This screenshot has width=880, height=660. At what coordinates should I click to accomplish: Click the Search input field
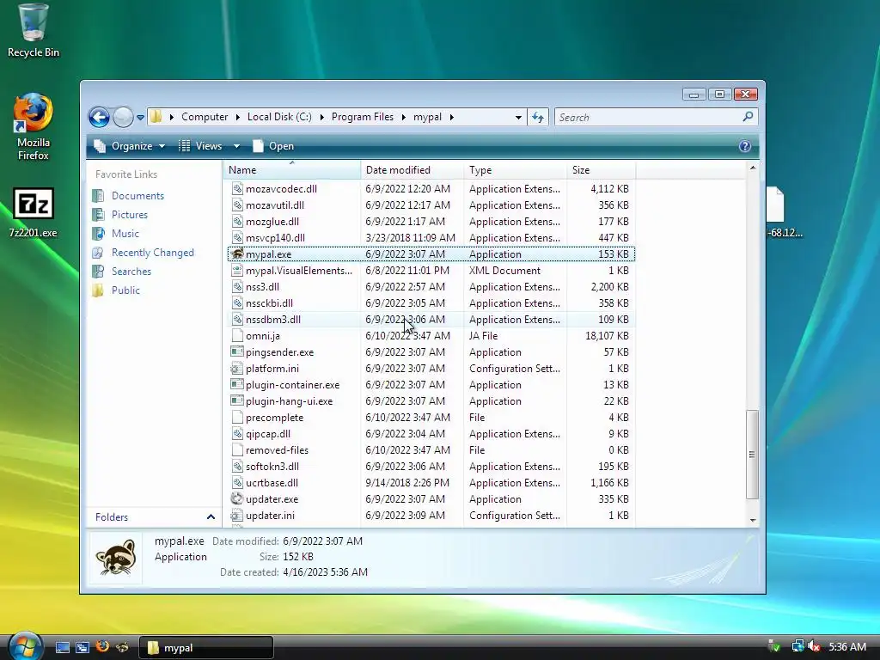point(648,117)
